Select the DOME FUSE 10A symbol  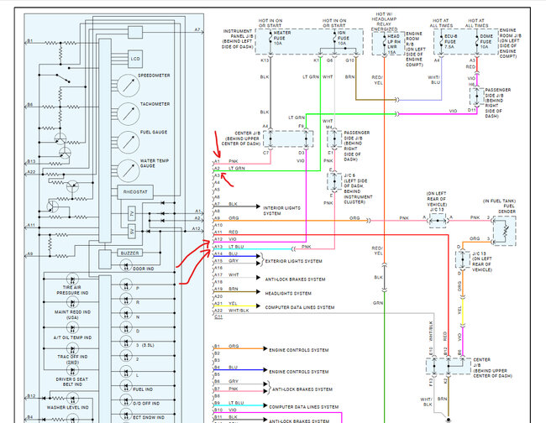point(477,41)
